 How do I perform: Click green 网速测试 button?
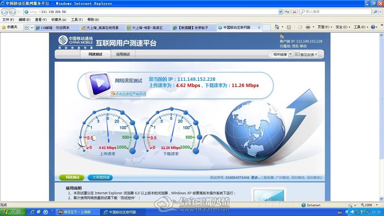click(x=72, y=177)
